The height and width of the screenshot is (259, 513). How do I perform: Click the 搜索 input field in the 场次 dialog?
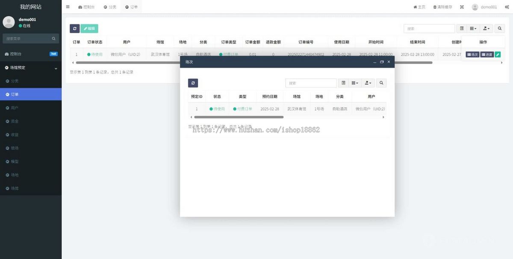[x=311, y=82]
